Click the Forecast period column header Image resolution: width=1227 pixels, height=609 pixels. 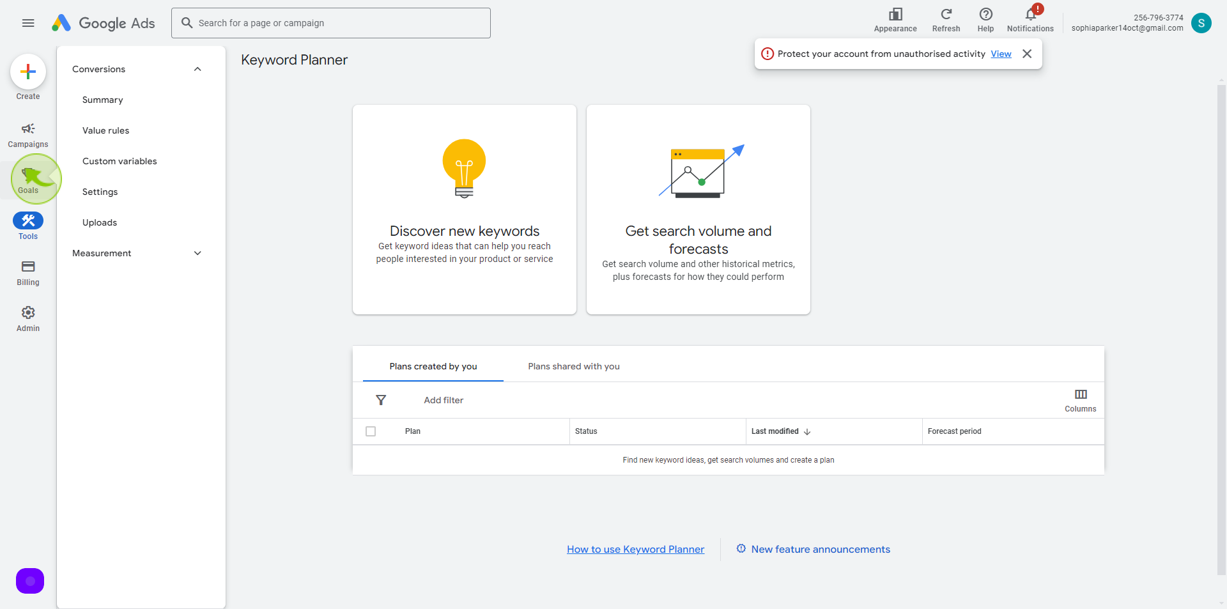pos(954,431)
